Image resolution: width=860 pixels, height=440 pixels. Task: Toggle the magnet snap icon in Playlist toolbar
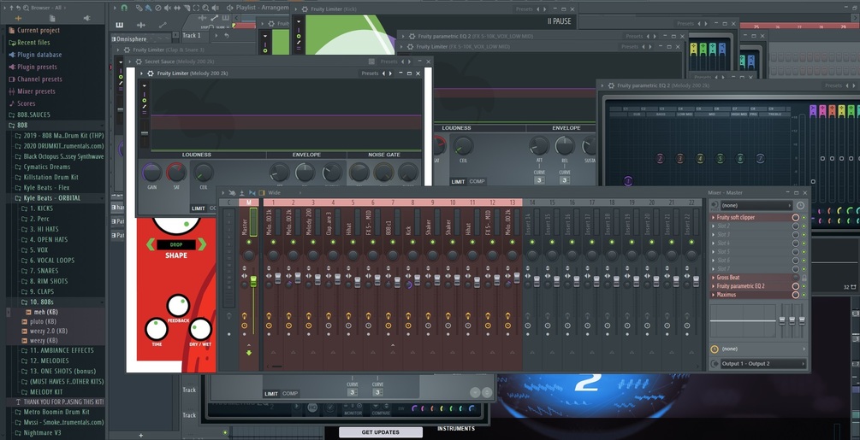click(124, 8)
